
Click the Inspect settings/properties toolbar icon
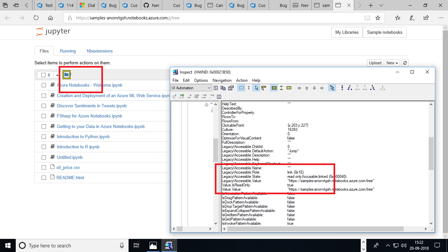[231, 88]
